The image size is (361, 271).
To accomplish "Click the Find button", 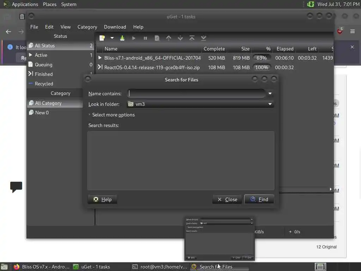I will pos(259,199).
